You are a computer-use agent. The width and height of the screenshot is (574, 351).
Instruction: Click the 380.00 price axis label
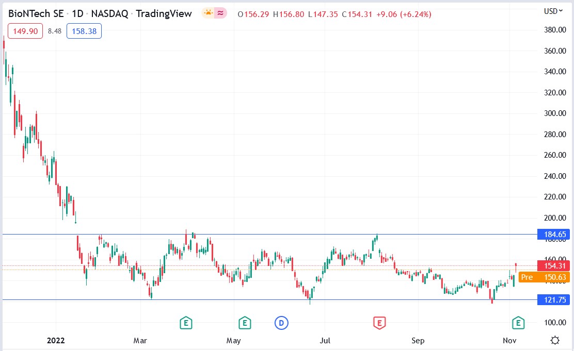(555, 30)
